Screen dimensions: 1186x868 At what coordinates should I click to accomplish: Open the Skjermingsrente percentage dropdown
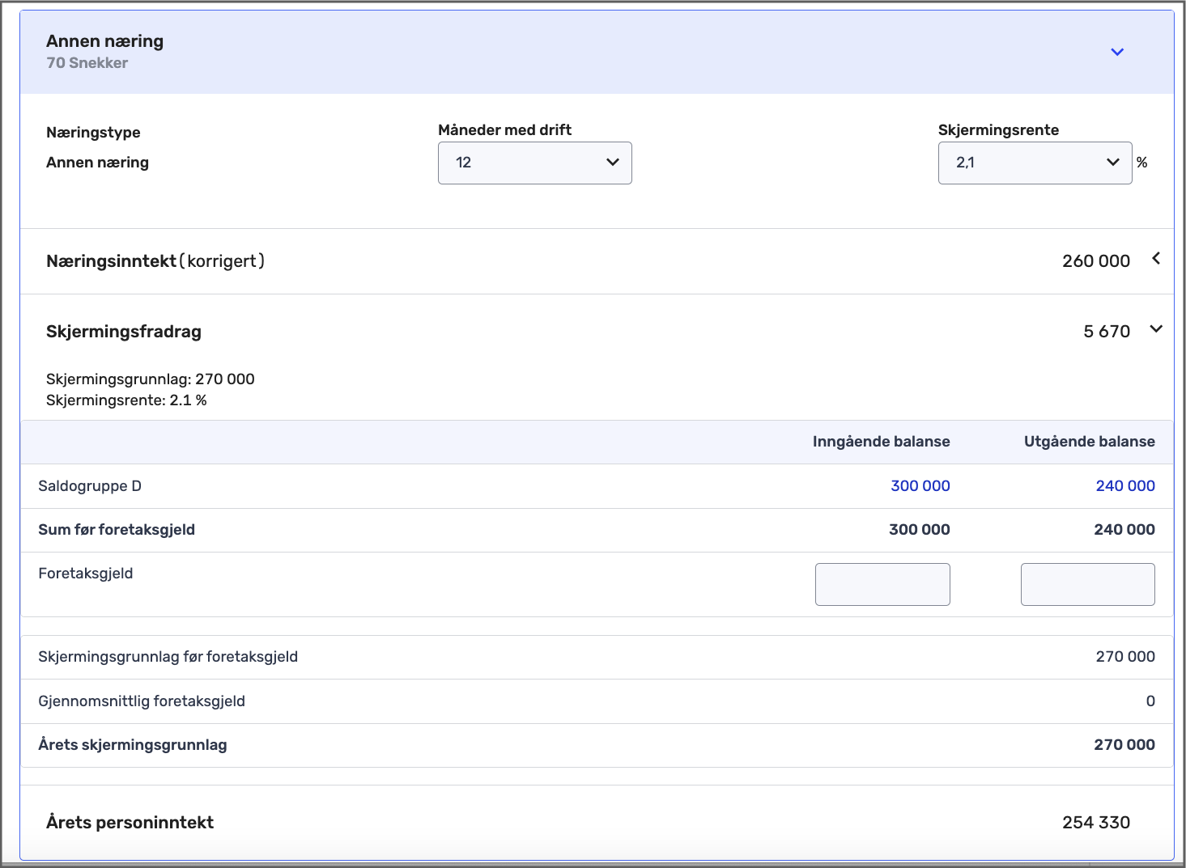click(1035, 163)
